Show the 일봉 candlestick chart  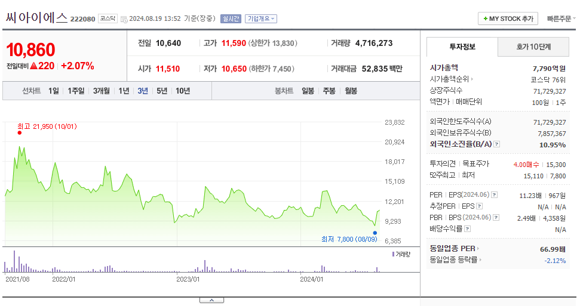pyautogui.click(x=308, y=91)
